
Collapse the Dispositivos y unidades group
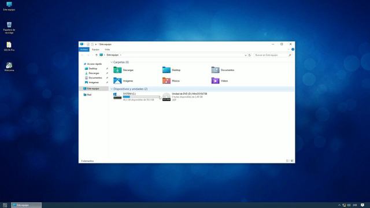[x=112, y=89]
